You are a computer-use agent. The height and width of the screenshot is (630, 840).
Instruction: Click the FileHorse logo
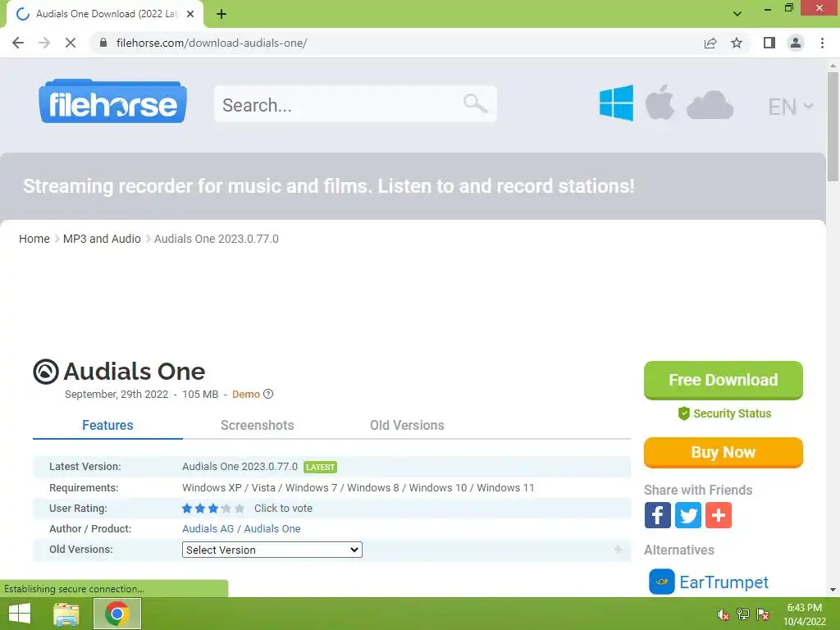112,101
